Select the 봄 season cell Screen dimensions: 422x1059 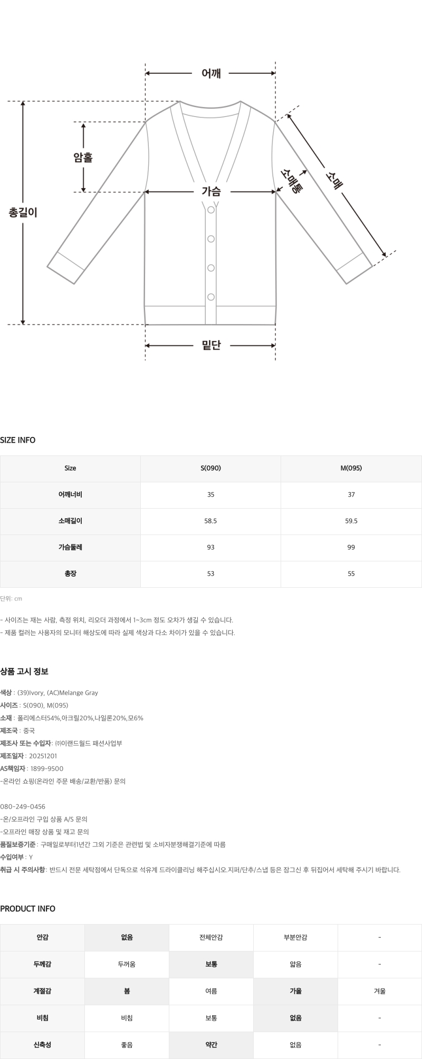[x=127, y=990]
